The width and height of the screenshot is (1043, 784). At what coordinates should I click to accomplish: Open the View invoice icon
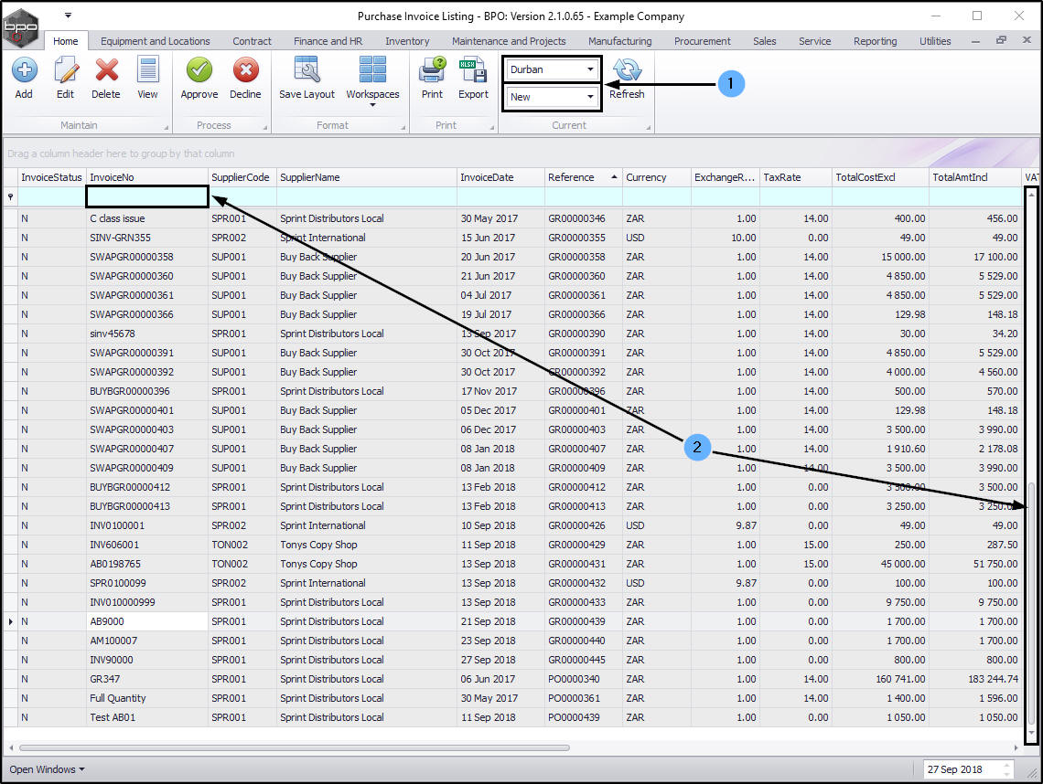click(147, 71)
